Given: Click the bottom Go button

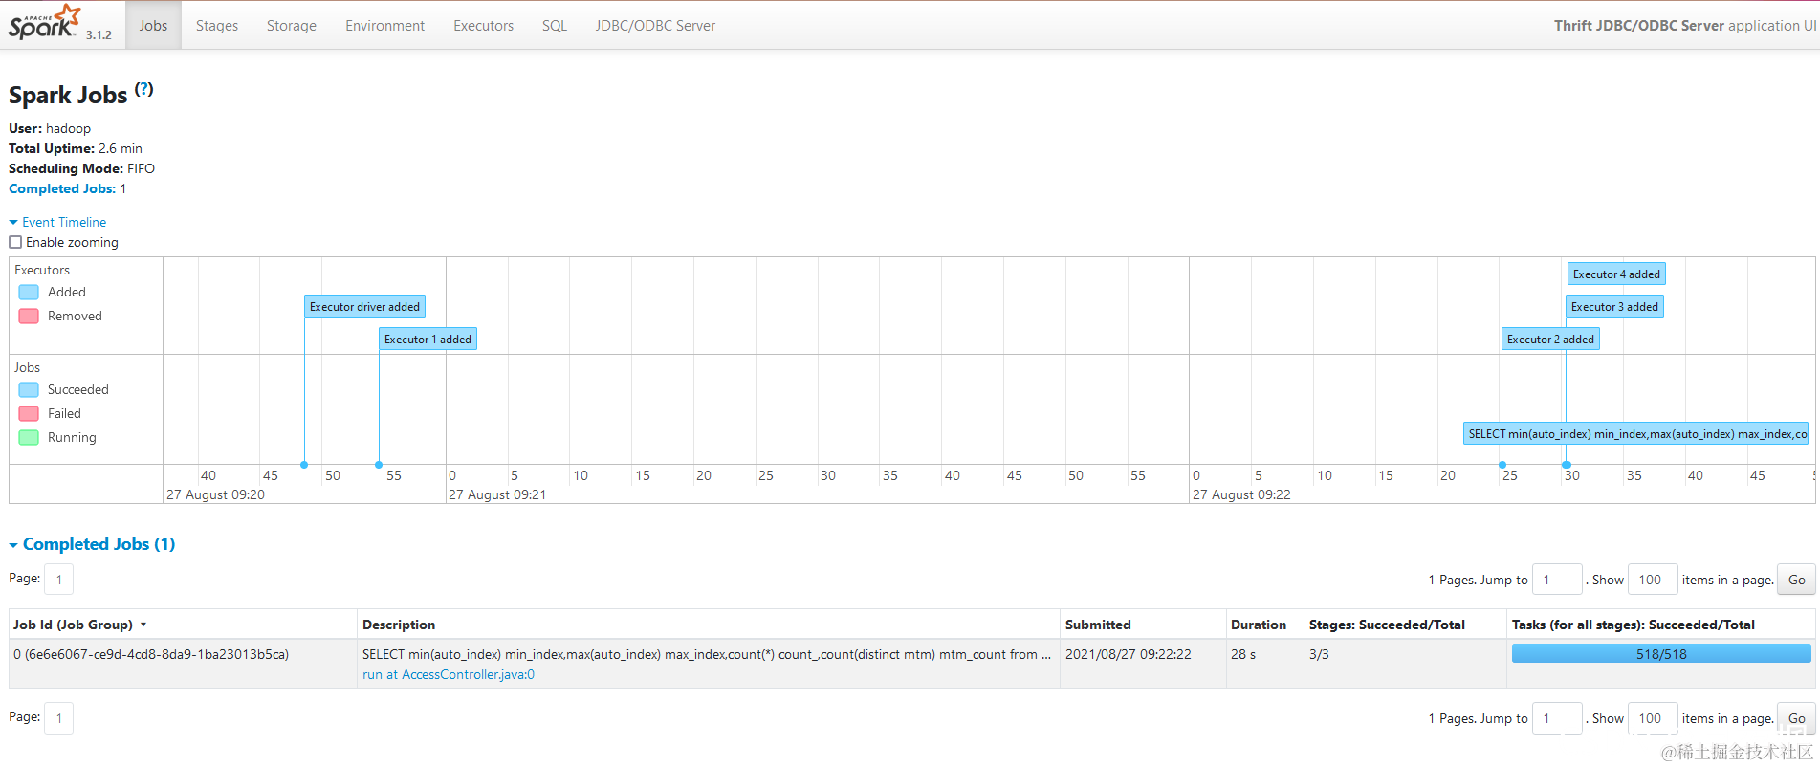Looking at the screenshot, I should point(1796,718).
